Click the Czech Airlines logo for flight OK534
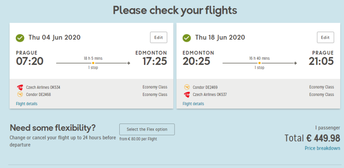The height and width of the screenshot is (168, 344). coord(20,87)
